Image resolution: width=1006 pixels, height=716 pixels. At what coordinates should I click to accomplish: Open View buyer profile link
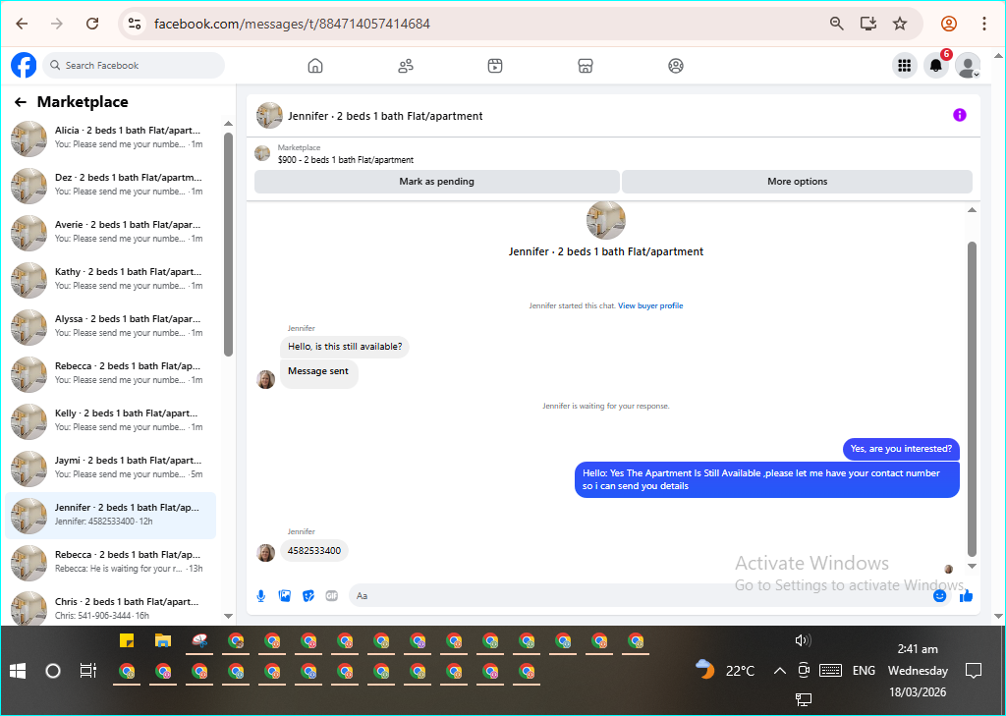pyautogui.click(x=650, y=306)
